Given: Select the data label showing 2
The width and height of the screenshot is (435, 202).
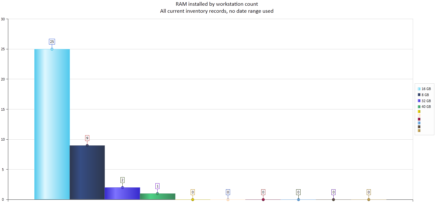Looking at the screenshot, I should [122, 180].
